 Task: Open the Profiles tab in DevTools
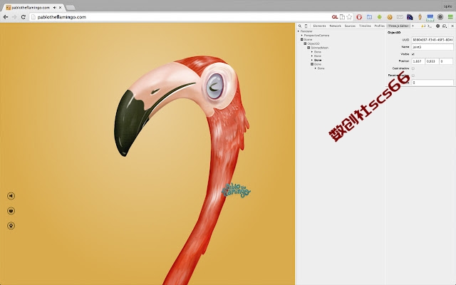click(379, 26)
